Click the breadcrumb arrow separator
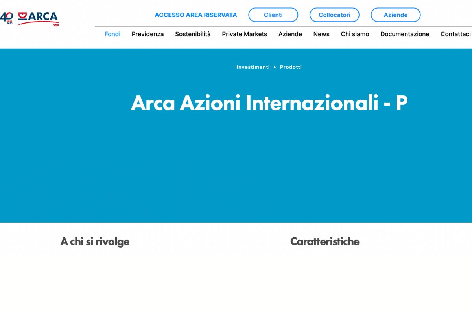 click(275, 67)
